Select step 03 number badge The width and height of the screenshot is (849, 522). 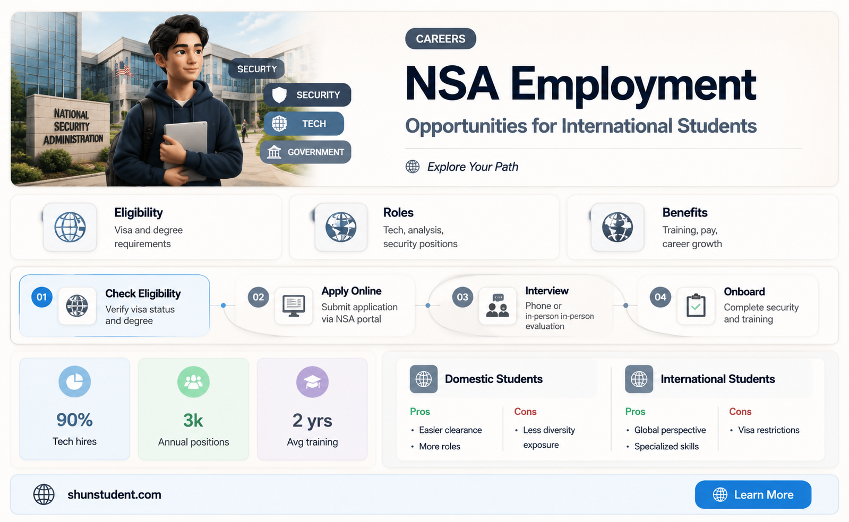[x=462, y=297]
